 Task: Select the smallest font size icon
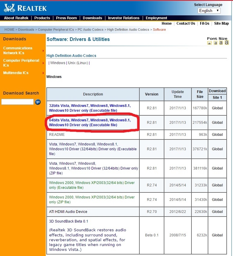point(210,43)
